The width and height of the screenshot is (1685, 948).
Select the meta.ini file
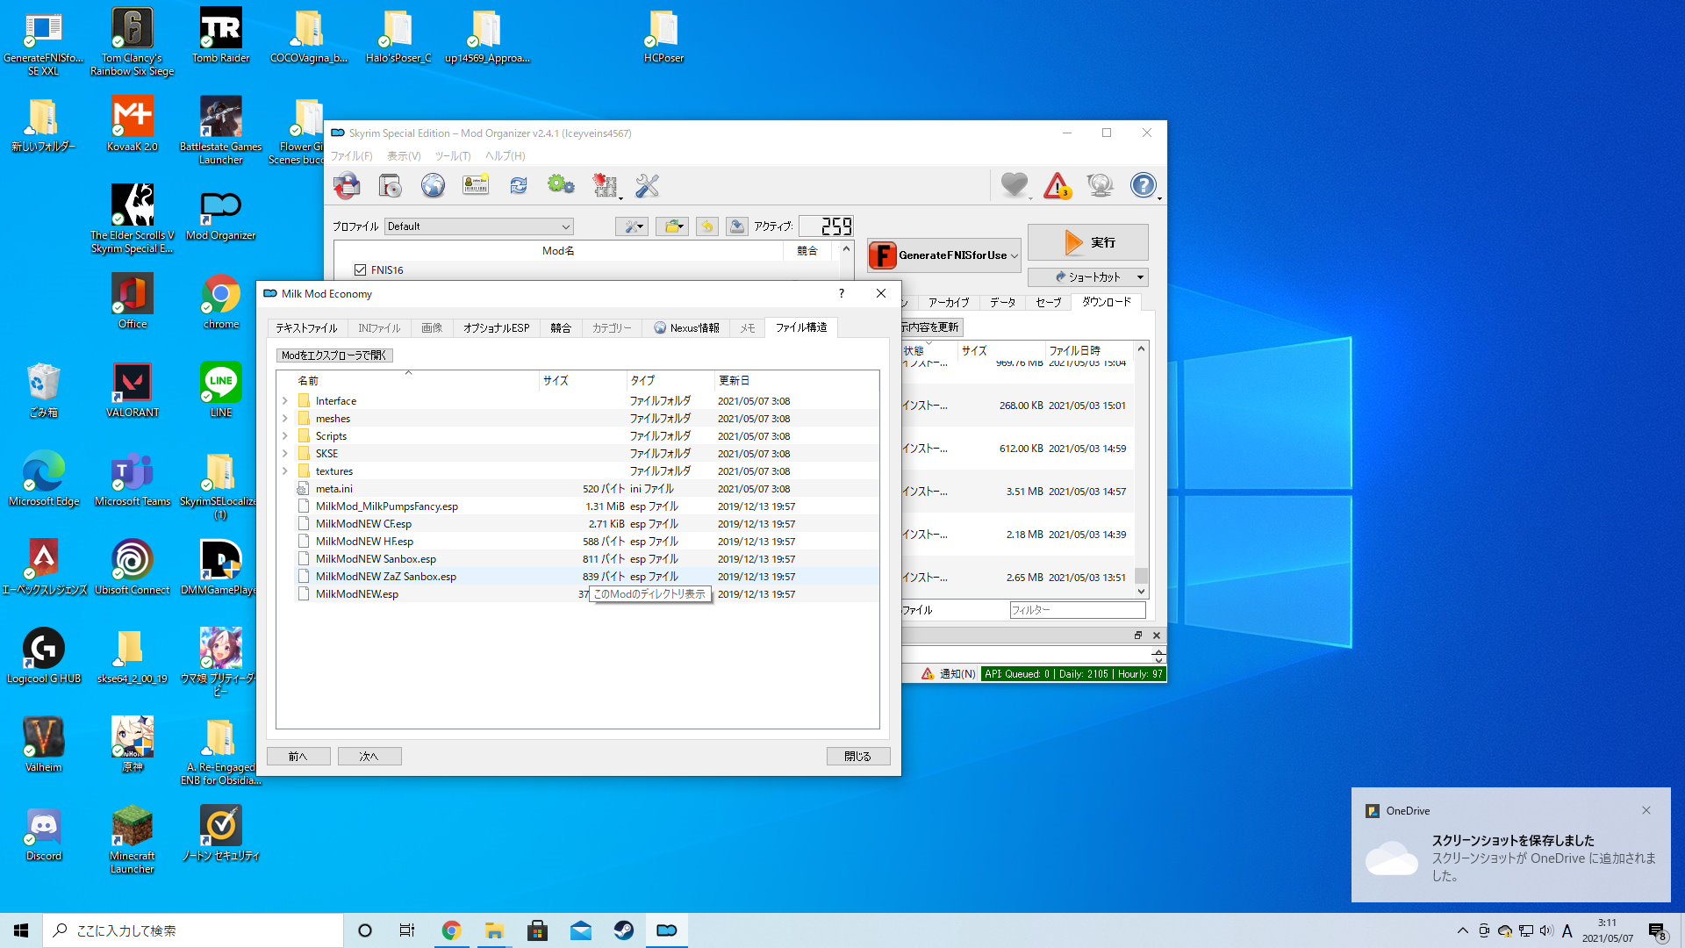(334, 489)
